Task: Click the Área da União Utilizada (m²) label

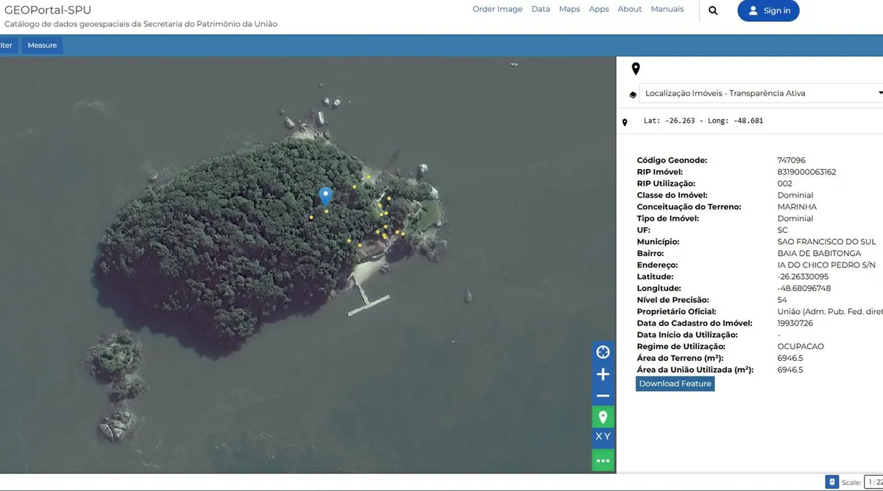Action: 695,370
